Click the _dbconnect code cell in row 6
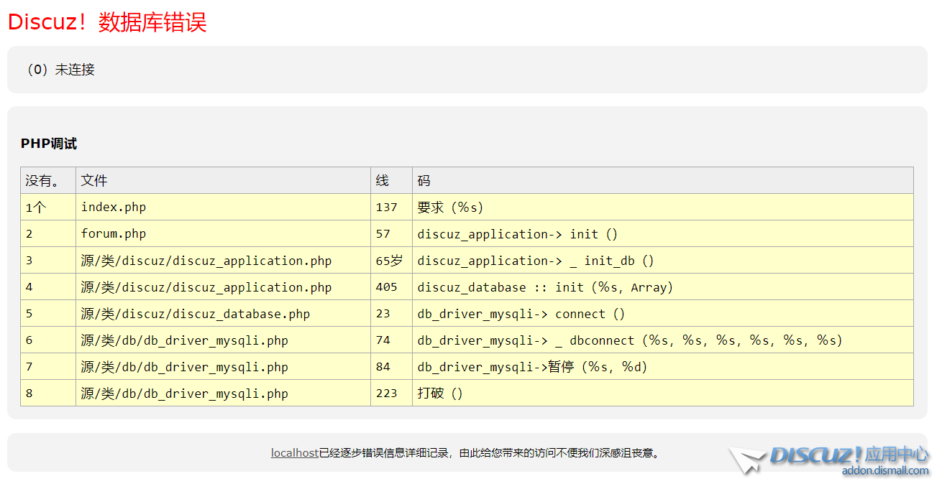Viewport: 942px width, 489px height. (x=629, y=340)
